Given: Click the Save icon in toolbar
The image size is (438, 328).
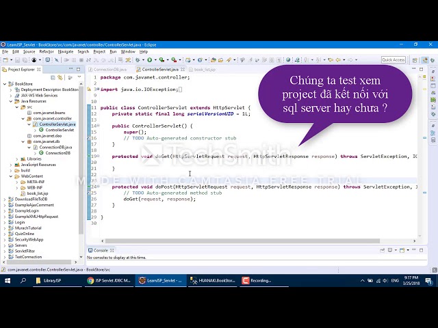Looking at the screenshot, I should click(17, 60).
